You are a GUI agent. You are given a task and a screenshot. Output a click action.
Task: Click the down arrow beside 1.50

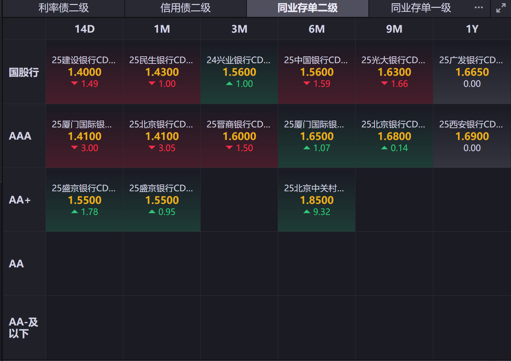[229, 147]
